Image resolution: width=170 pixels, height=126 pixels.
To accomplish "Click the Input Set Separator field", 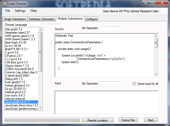I will click(x=110, y=84).
